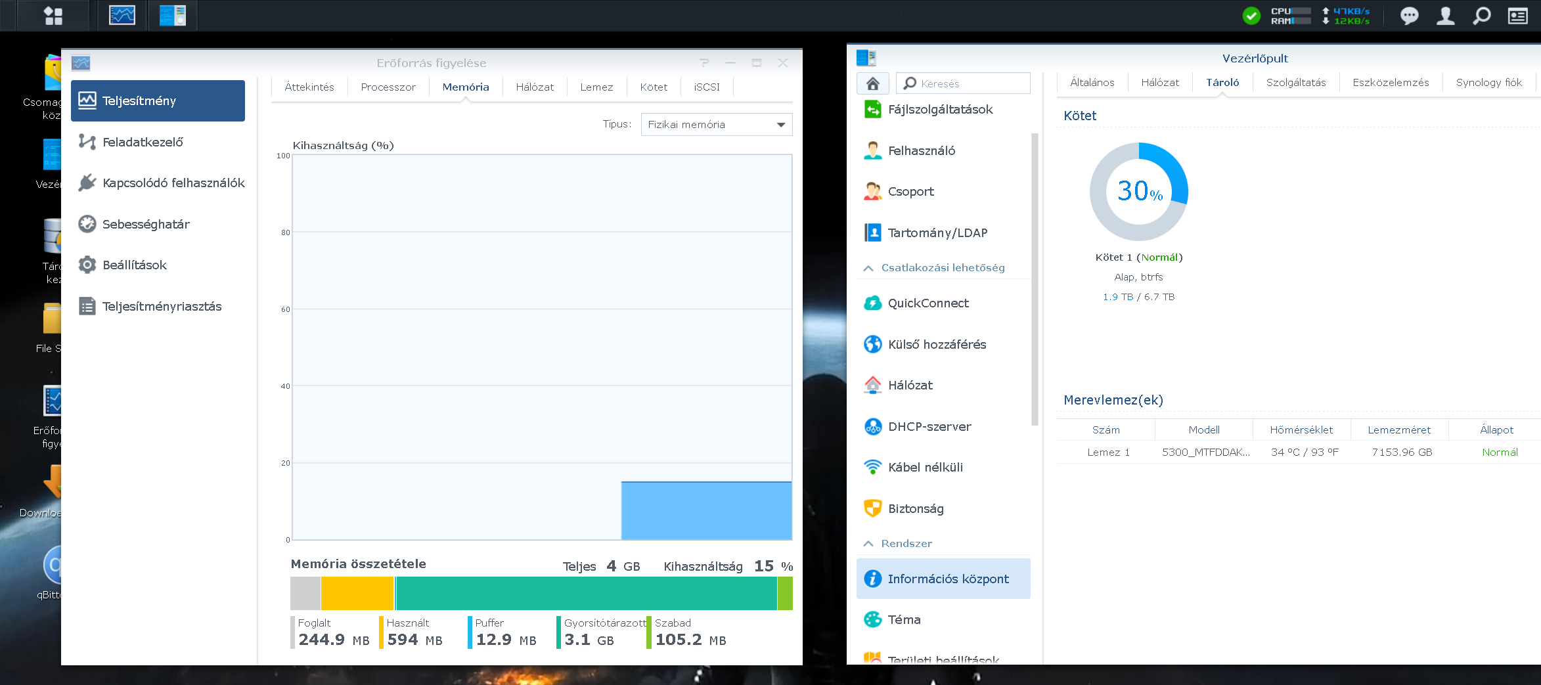The width and height of the screenshot is (1541, 685).
Task: Select Feladatkezelő in the sidebar
Action: 143,142
